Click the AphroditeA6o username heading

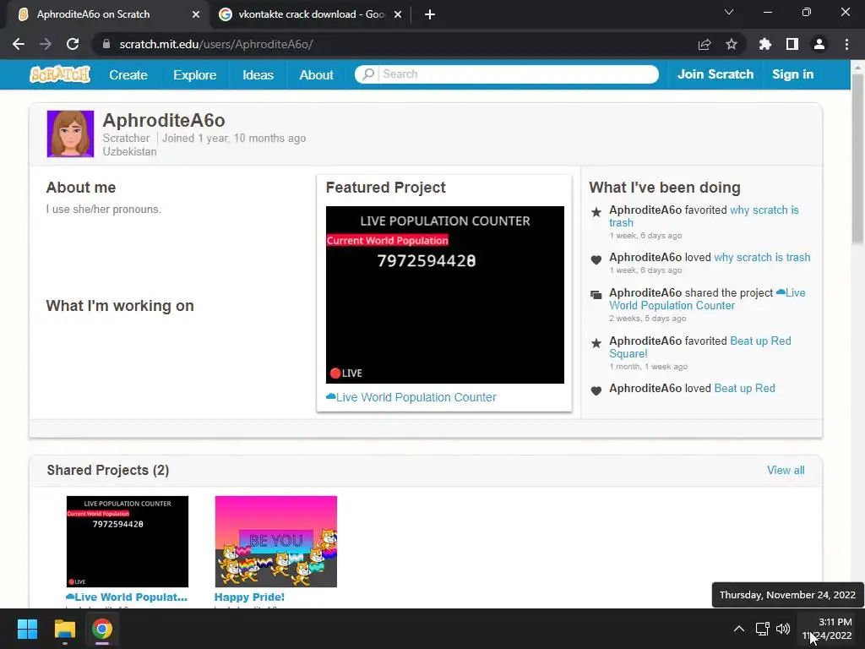(x=164, y=120)
